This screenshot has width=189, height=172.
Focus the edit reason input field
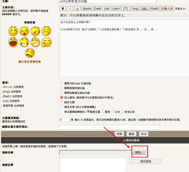click(110, 127)
